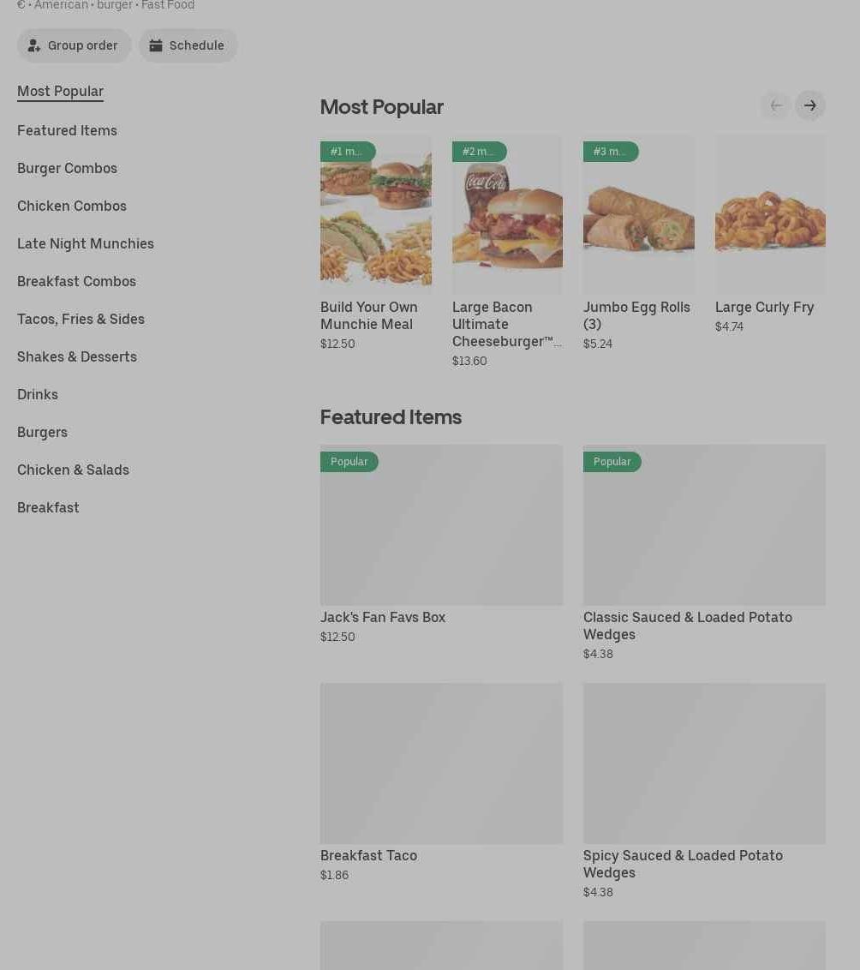Open the Breakfast Taco item
This screenshot has height=970, width=860.
click(x=441, y=763)
